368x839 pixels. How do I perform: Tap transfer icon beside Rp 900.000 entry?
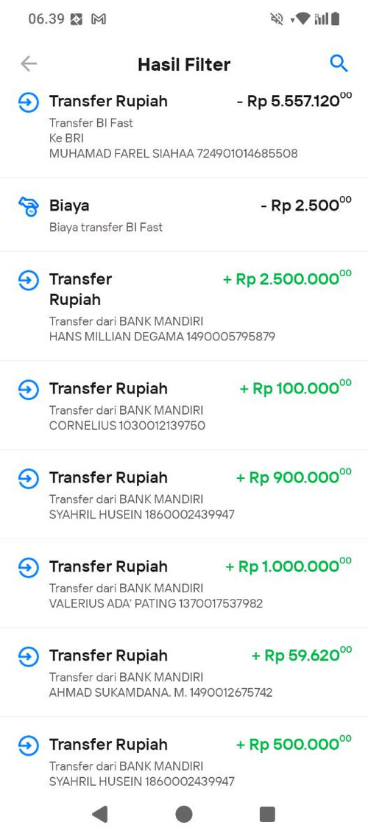(29, 478)
